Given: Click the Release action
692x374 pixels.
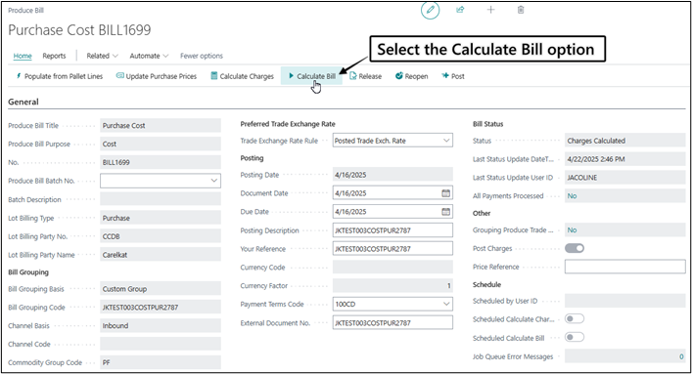Looking at the screenshot, I should pos(365,76).
